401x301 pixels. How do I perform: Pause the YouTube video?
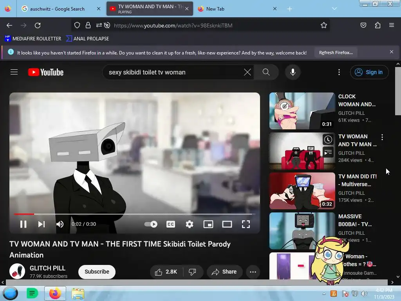pyautogui.click(x=23, y=224)
